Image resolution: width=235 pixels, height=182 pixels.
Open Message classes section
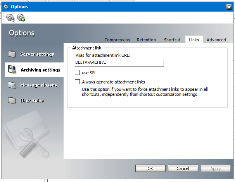[x=38, y=85]
